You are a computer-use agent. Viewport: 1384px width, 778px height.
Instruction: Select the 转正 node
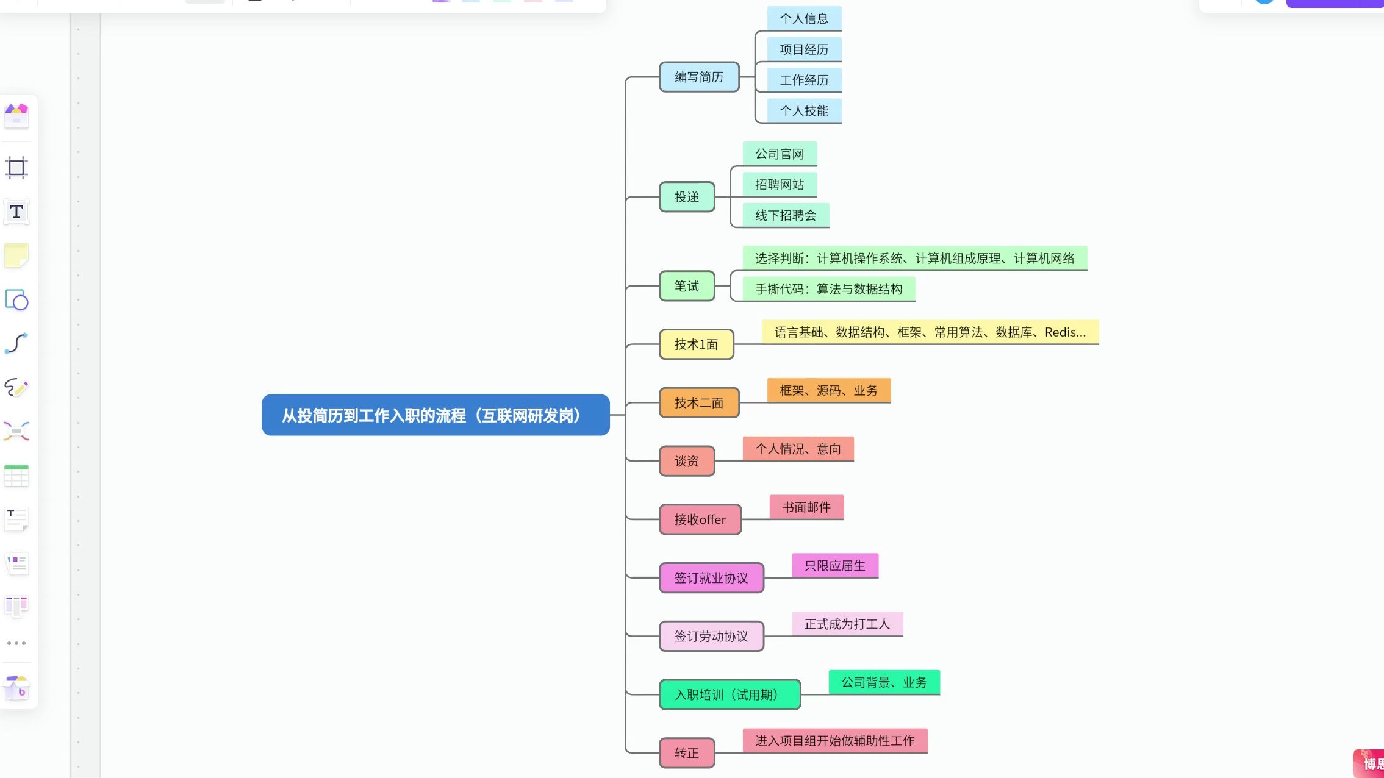point(687,753)
